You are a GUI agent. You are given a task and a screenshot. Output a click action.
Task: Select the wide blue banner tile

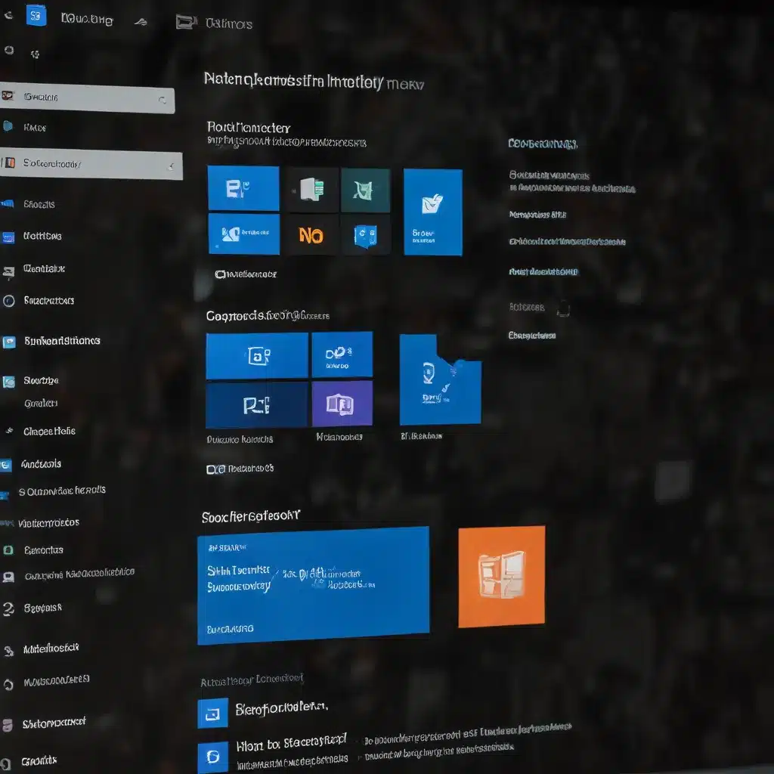click(x=313, y=586)
